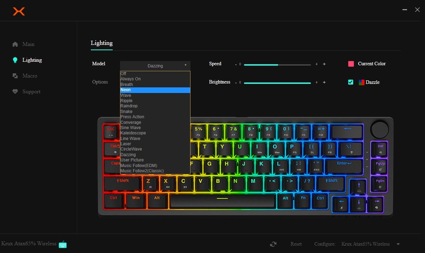Open the Main section home icon
This screenshot has height=253, width=425.
pyautogui.click(x=15, y=44)
